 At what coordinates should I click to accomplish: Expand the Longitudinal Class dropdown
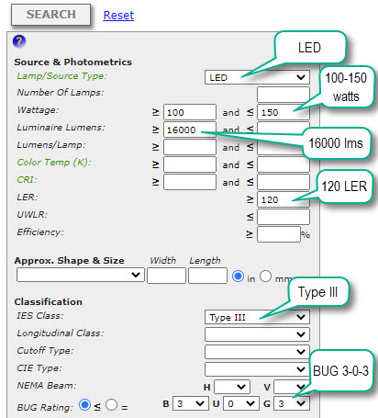coord(257,334)
